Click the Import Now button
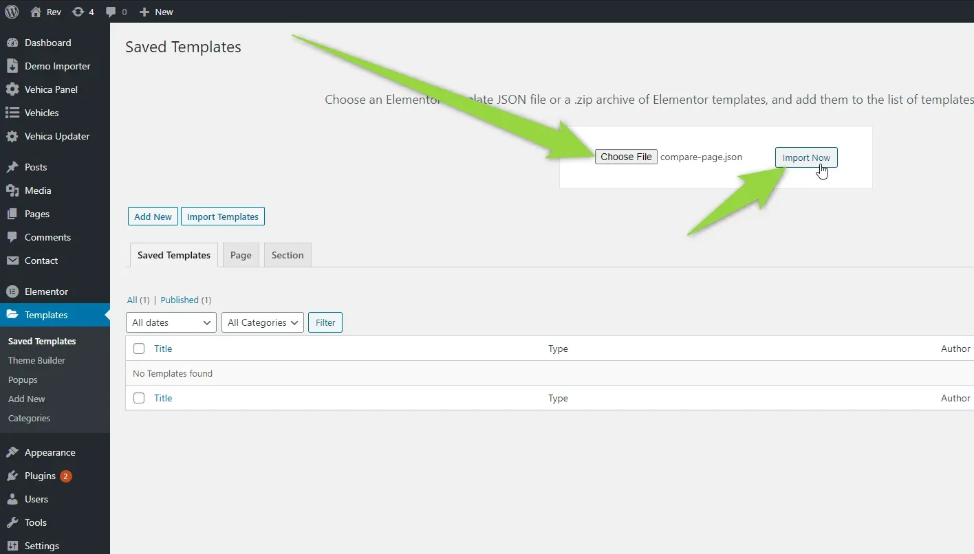This screenshot has height=554, width=974. click(806, 157)
